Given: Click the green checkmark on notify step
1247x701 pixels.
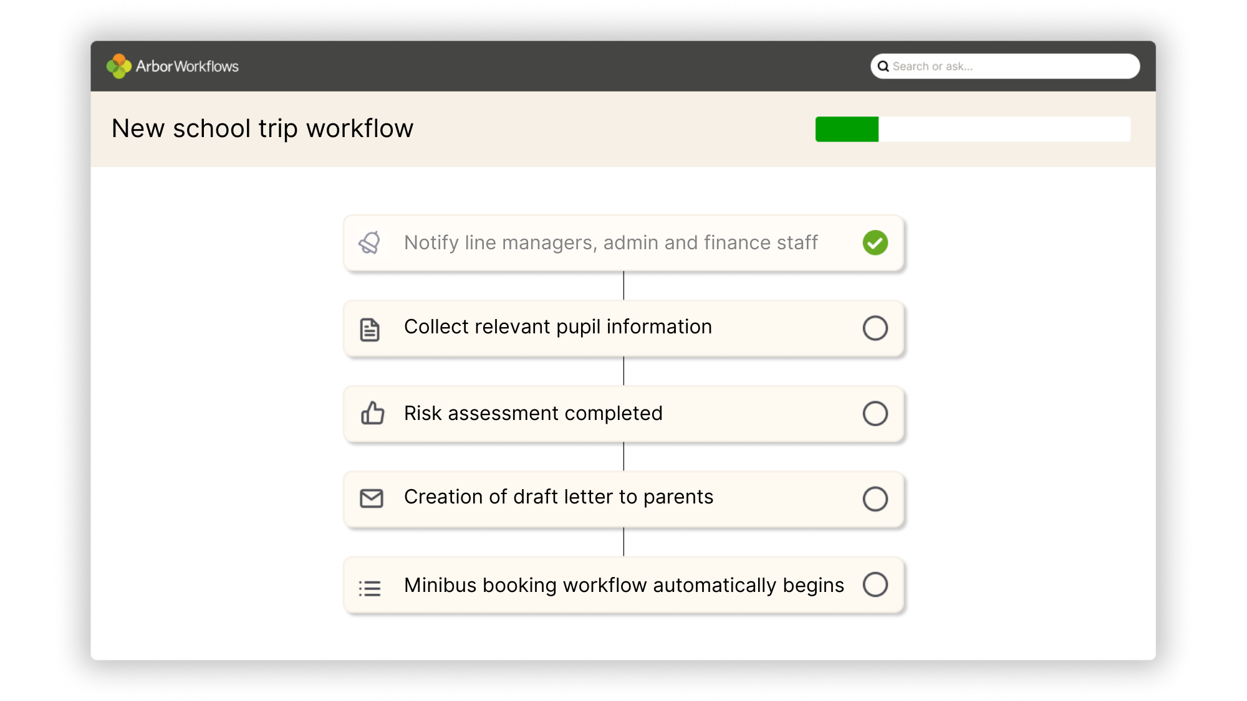Looking at the screenshot, I should (x=875, y=243).
